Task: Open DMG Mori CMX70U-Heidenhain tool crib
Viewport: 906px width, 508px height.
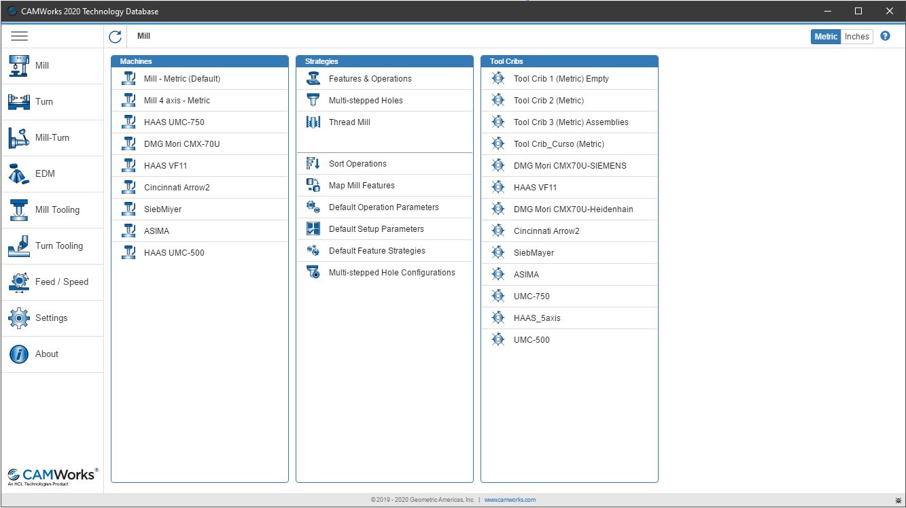Action: [570, 209]
